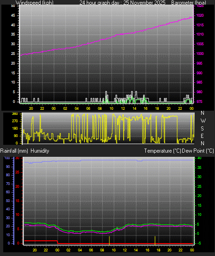215x256 pixels.
Task: Click the 180 value on the wind direction axis
Action: click(x=15, y=128)
